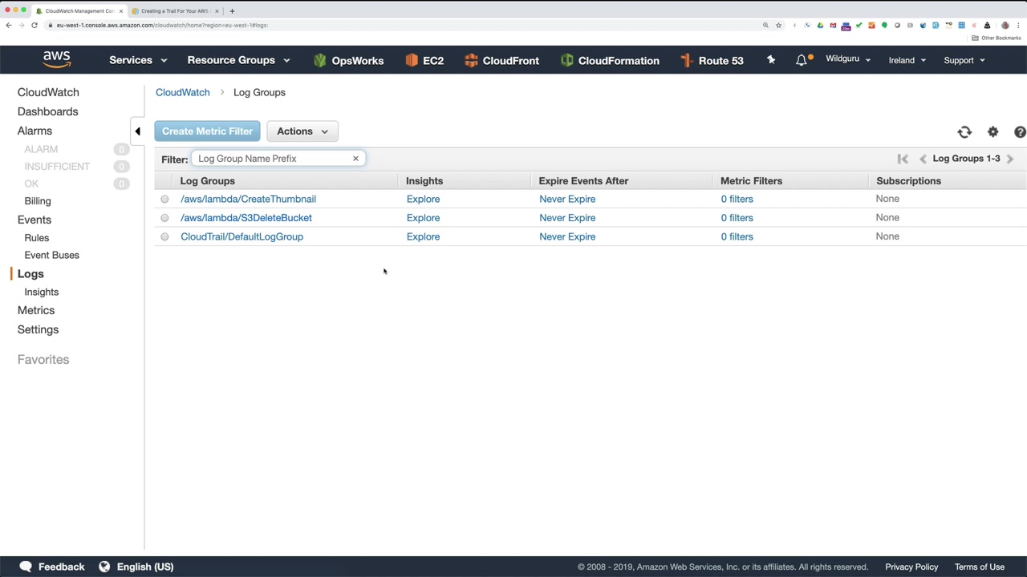This screenshot has height=577, width=1027.
Task: Open the EC2 shortcut icon
Action: pos(412,60)
